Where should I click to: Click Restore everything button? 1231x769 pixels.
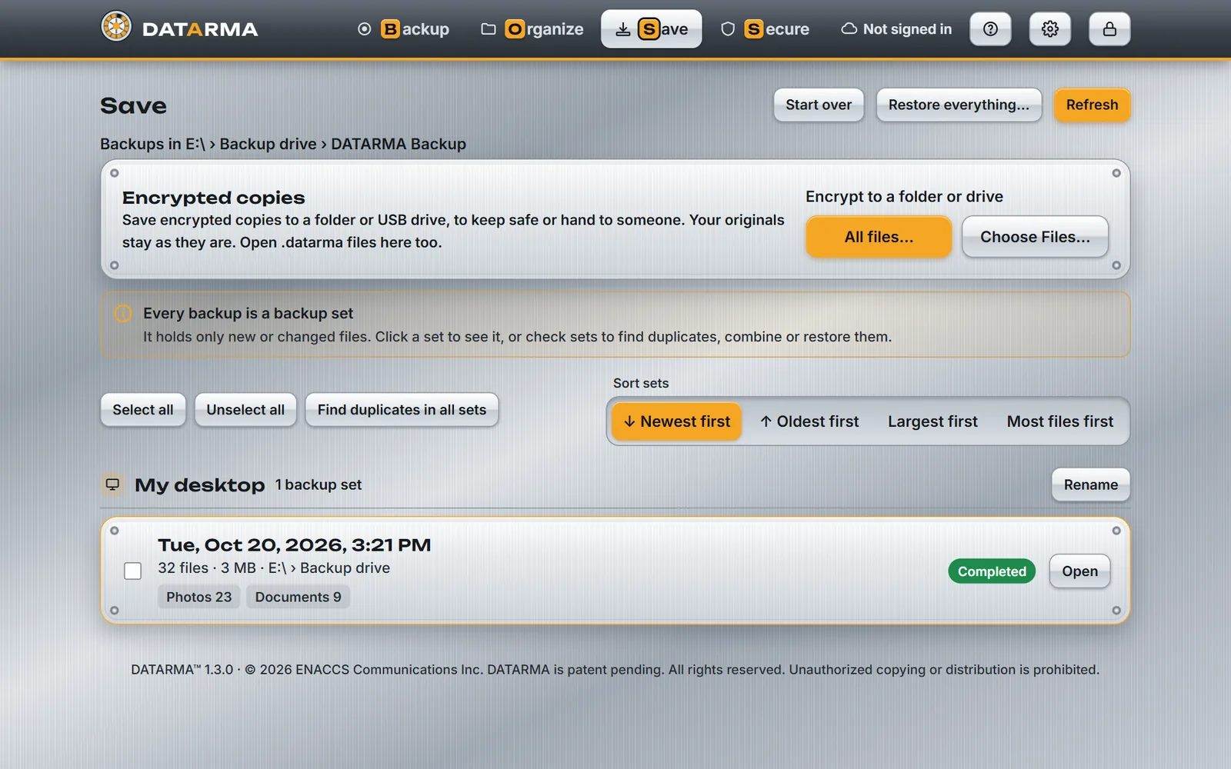tap(959, 105)
